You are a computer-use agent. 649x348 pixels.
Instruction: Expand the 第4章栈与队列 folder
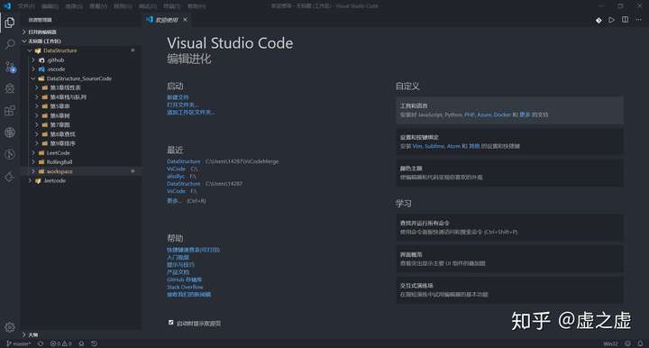pos(36,96)
